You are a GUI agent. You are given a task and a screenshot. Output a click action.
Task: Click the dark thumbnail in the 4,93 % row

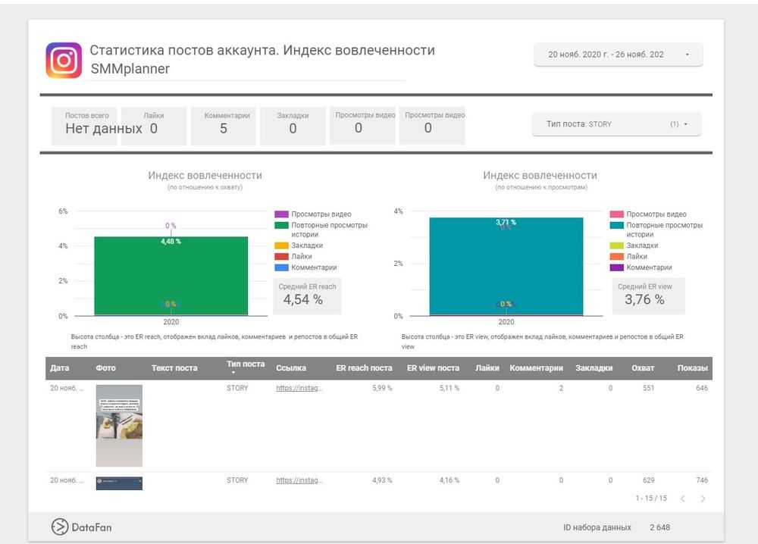click(119, 483)
